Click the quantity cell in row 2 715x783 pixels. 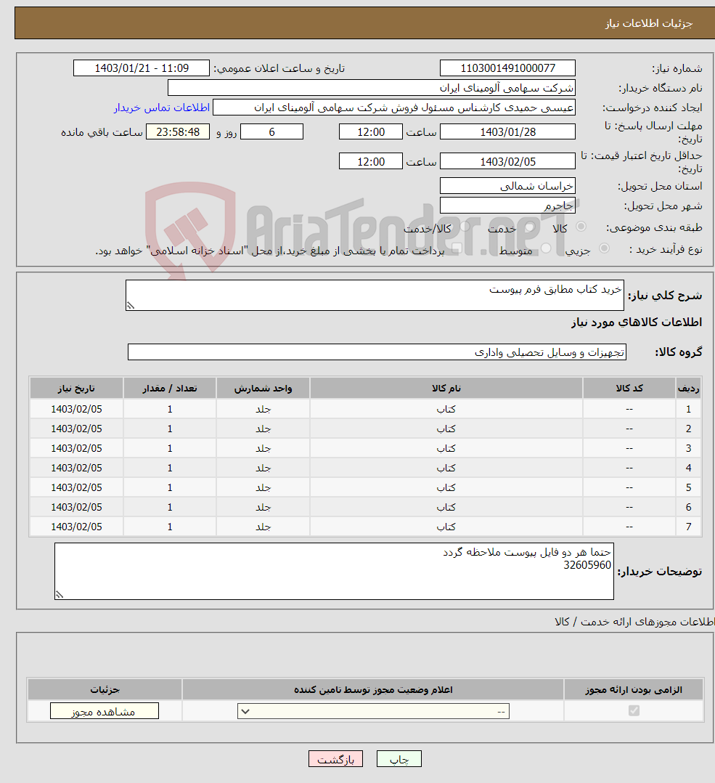pos(170,429)
